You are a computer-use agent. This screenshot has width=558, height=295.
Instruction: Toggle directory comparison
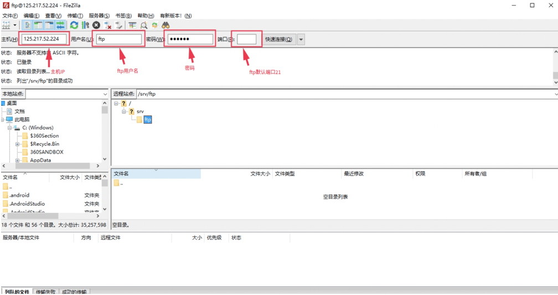pos(144,25)
